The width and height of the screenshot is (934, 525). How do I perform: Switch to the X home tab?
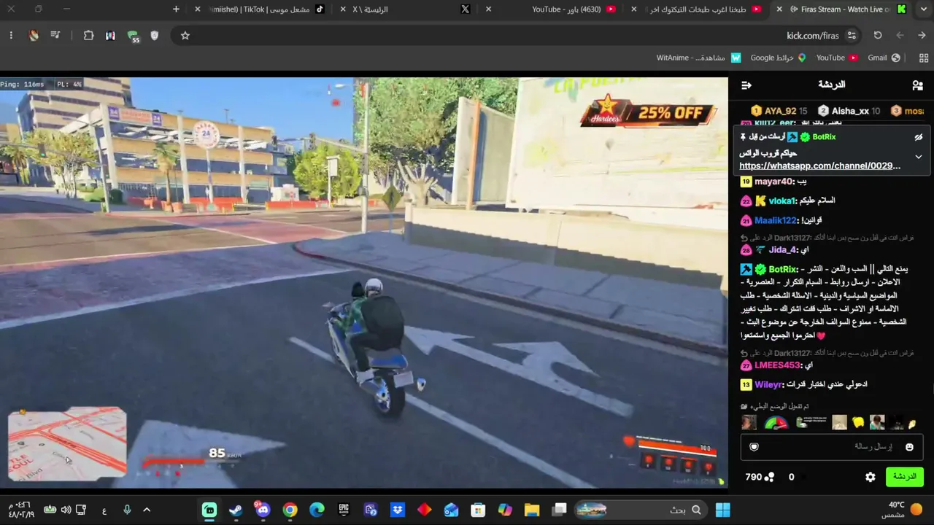coord(406,9)
